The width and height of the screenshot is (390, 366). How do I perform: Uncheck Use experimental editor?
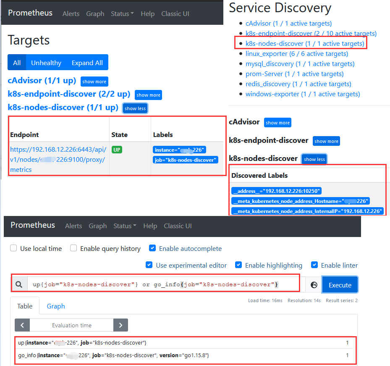pyautogui.click(x=149, y=265)
